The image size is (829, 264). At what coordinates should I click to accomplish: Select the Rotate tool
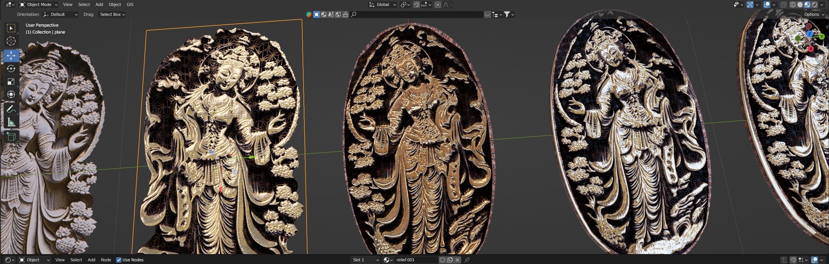tap(11, 69)
